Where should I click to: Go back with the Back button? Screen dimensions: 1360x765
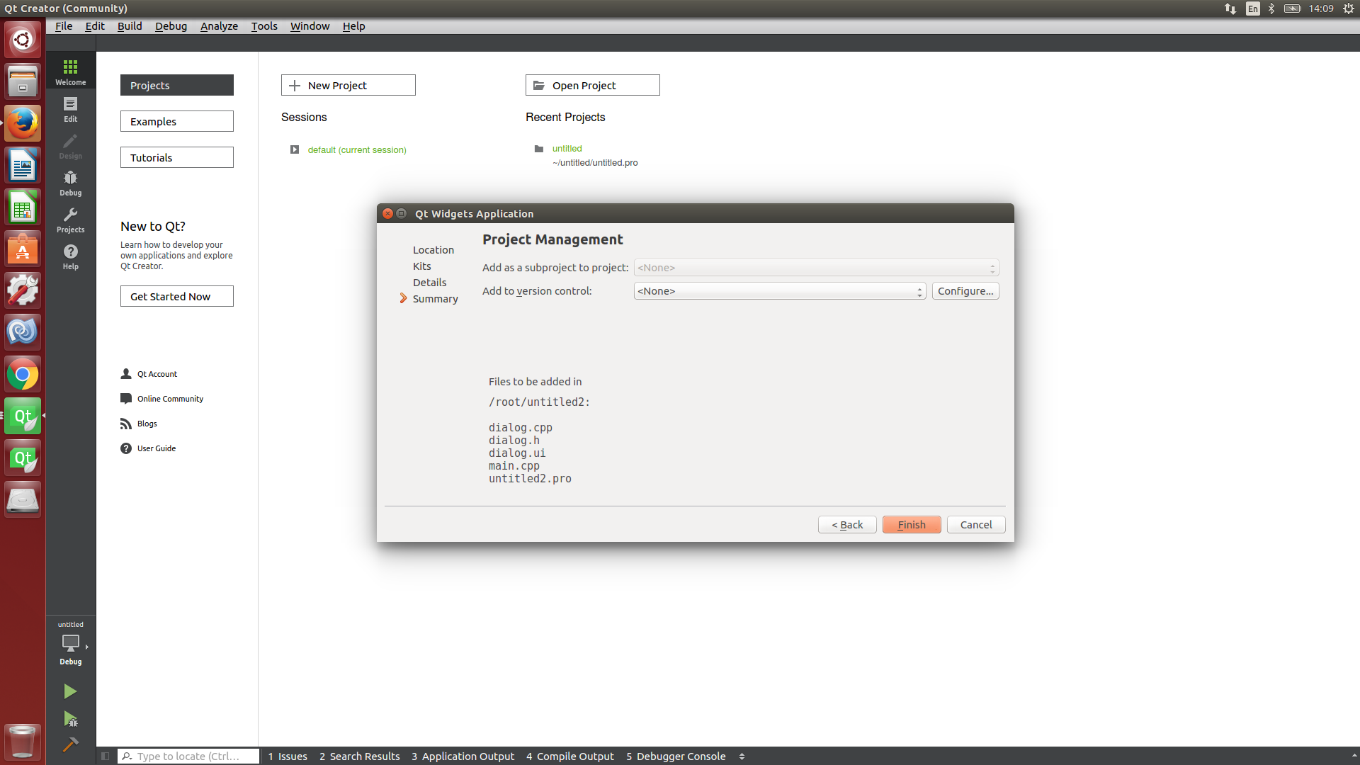pos(847,525)
